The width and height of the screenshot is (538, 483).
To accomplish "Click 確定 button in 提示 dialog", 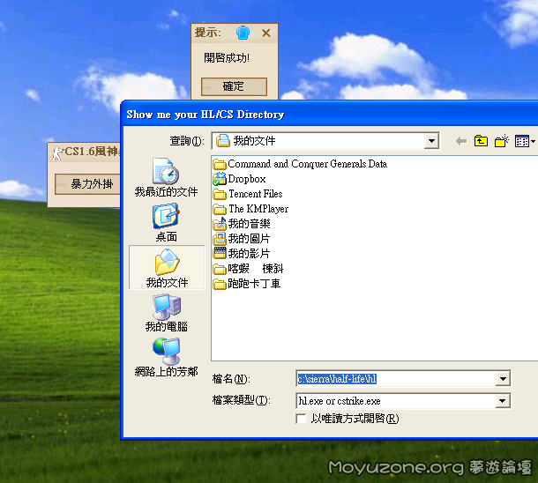I will [x=234, y=86].
